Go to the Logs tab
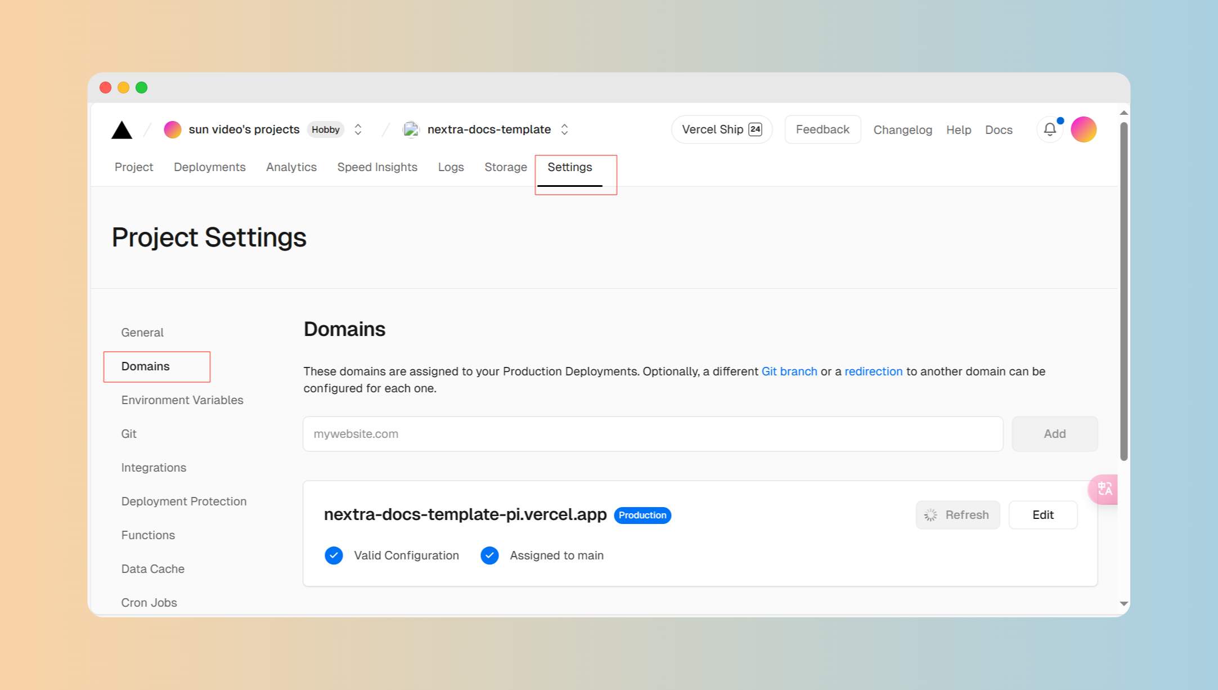The height and width of the screenshot is (690, 1218). click(x=451, y=167)
